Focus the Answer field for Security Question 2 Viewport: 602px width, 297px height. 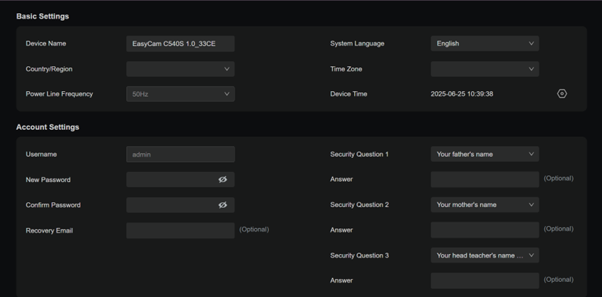(x=485, y=230)
